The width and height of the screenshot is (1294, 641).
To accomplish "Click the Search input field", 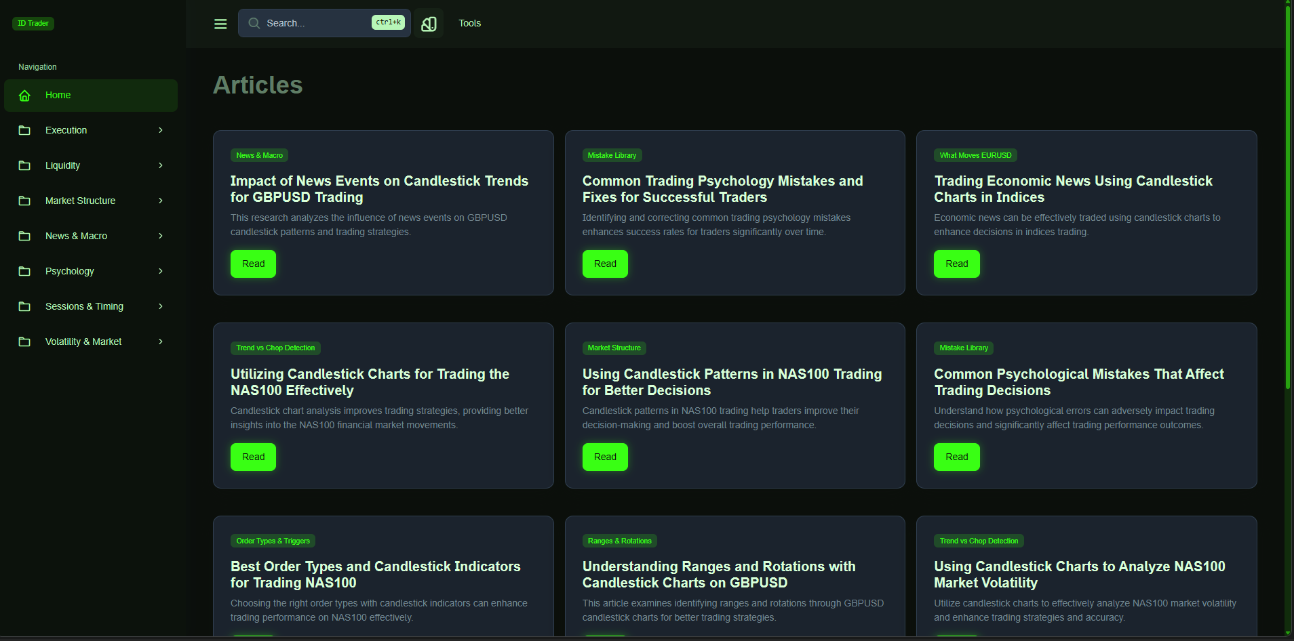I will tap(324, 23).
